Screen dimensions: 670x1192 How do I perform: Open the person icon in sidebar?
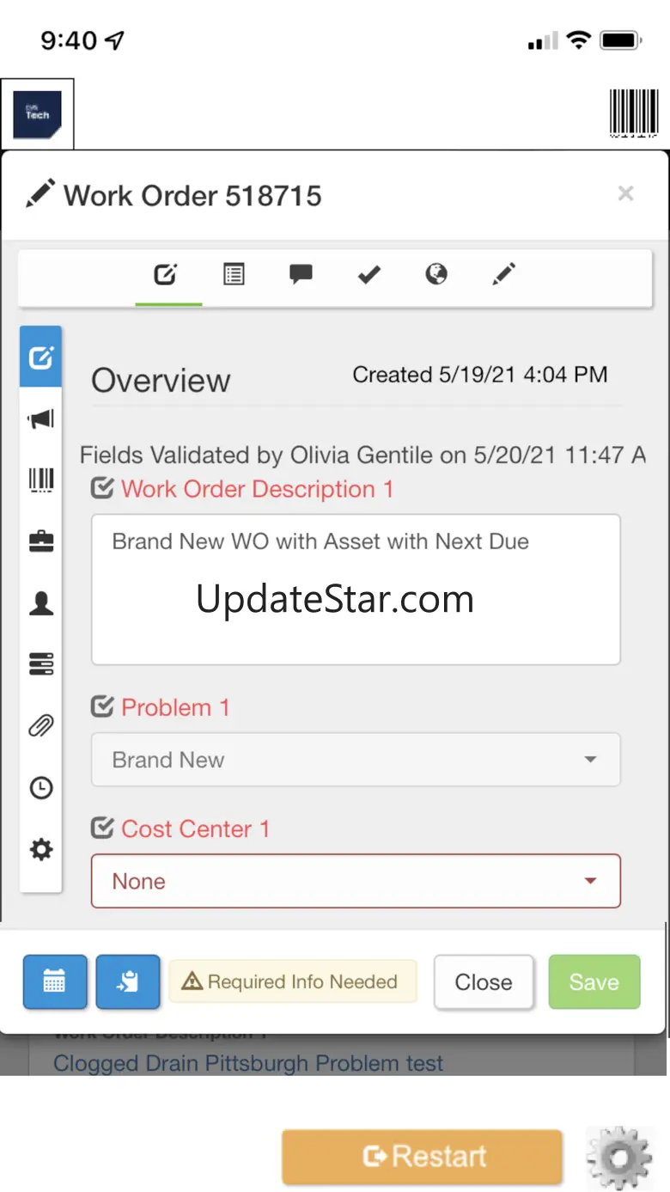click(x=41, y=603)
